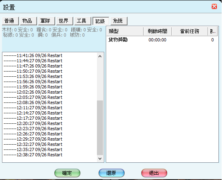Select log entry 12:20:27 09/26 Restart
The image size is (222, 180).
[33, 123]
